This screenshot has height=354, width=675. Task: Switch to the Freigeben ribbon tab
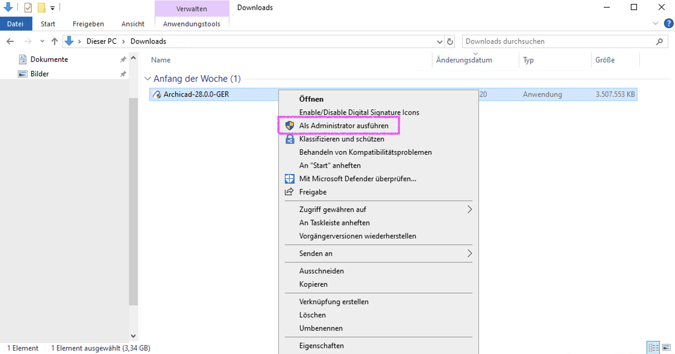coord(88,24)
